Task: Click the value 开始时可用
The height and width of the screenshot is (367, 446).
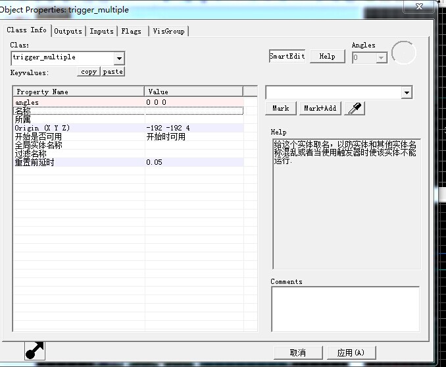Action: 166,137
